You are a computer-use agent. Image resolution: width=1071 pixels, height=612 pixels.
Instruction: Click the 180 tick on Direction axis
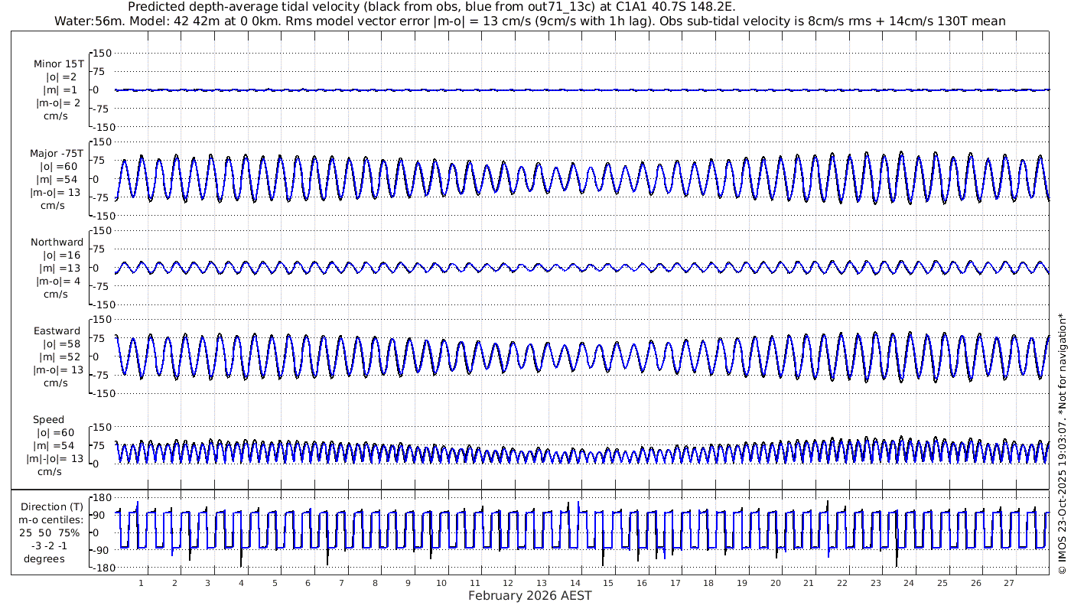103,497
